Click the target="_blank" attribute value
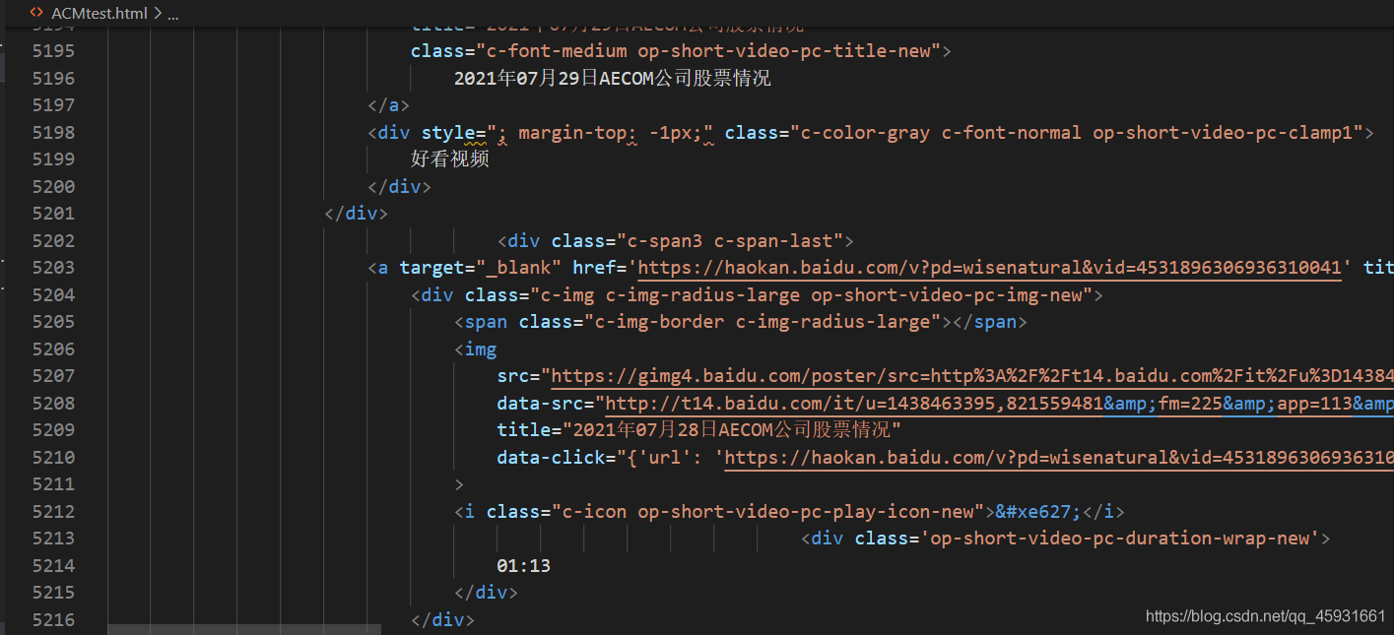 coord(518,268)
